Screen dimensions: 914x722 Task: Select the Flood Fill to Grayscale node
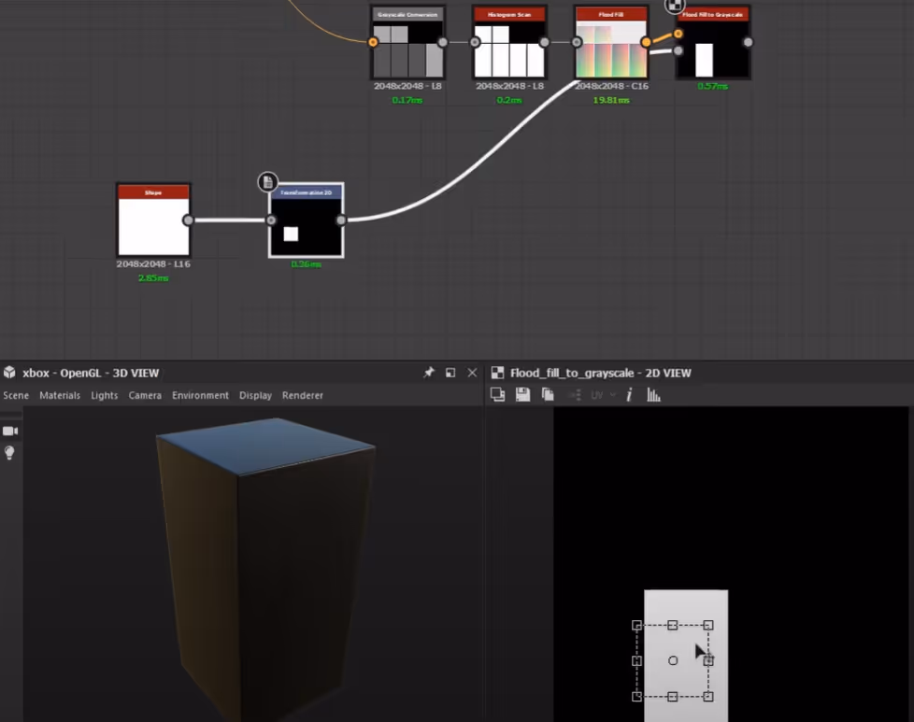713,42
